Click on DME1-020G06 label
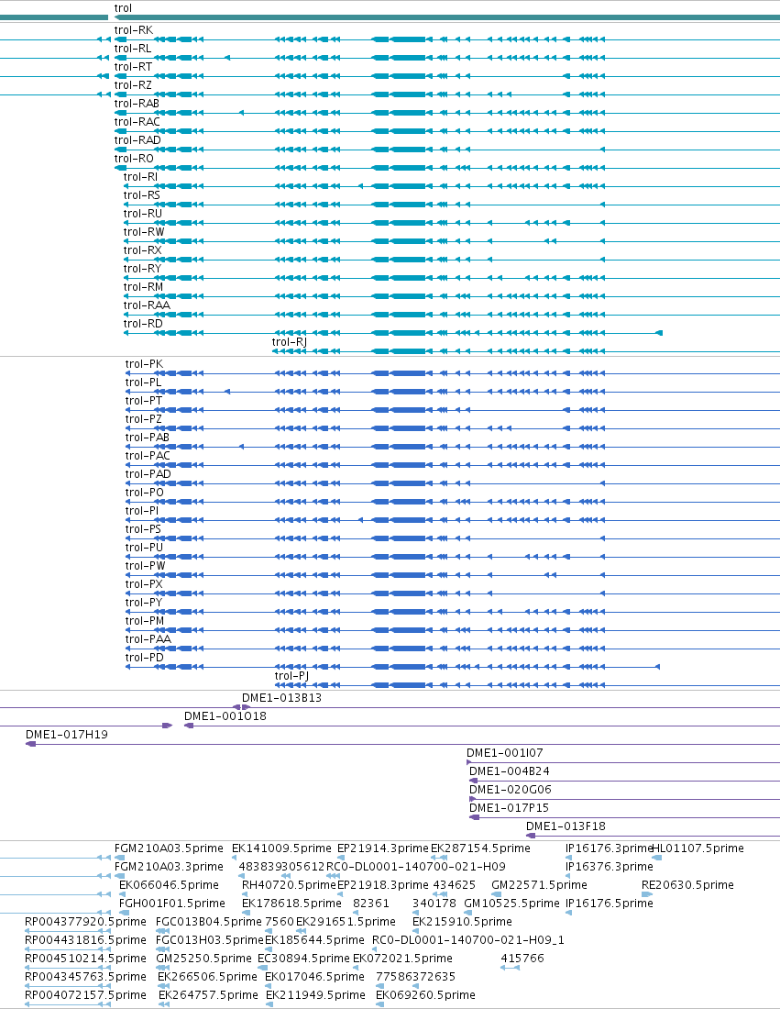Screen dimensions: 780x1009 [511, 790]
